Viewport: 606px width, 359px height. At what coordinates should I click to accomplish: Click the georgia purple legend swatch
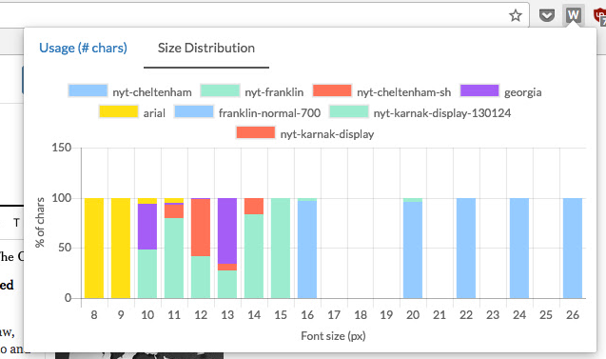point(479,90)
